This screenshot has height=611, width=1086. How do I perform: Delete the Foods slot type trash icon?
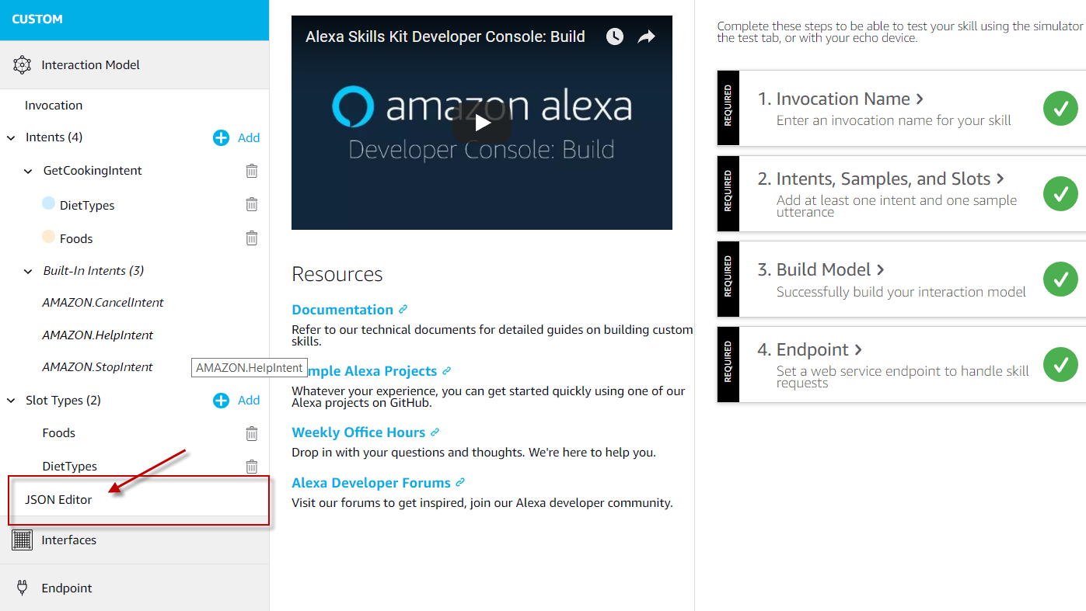click(x=252, y=433)
